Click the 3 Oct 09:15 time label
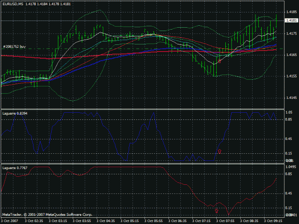 (273, 221)
